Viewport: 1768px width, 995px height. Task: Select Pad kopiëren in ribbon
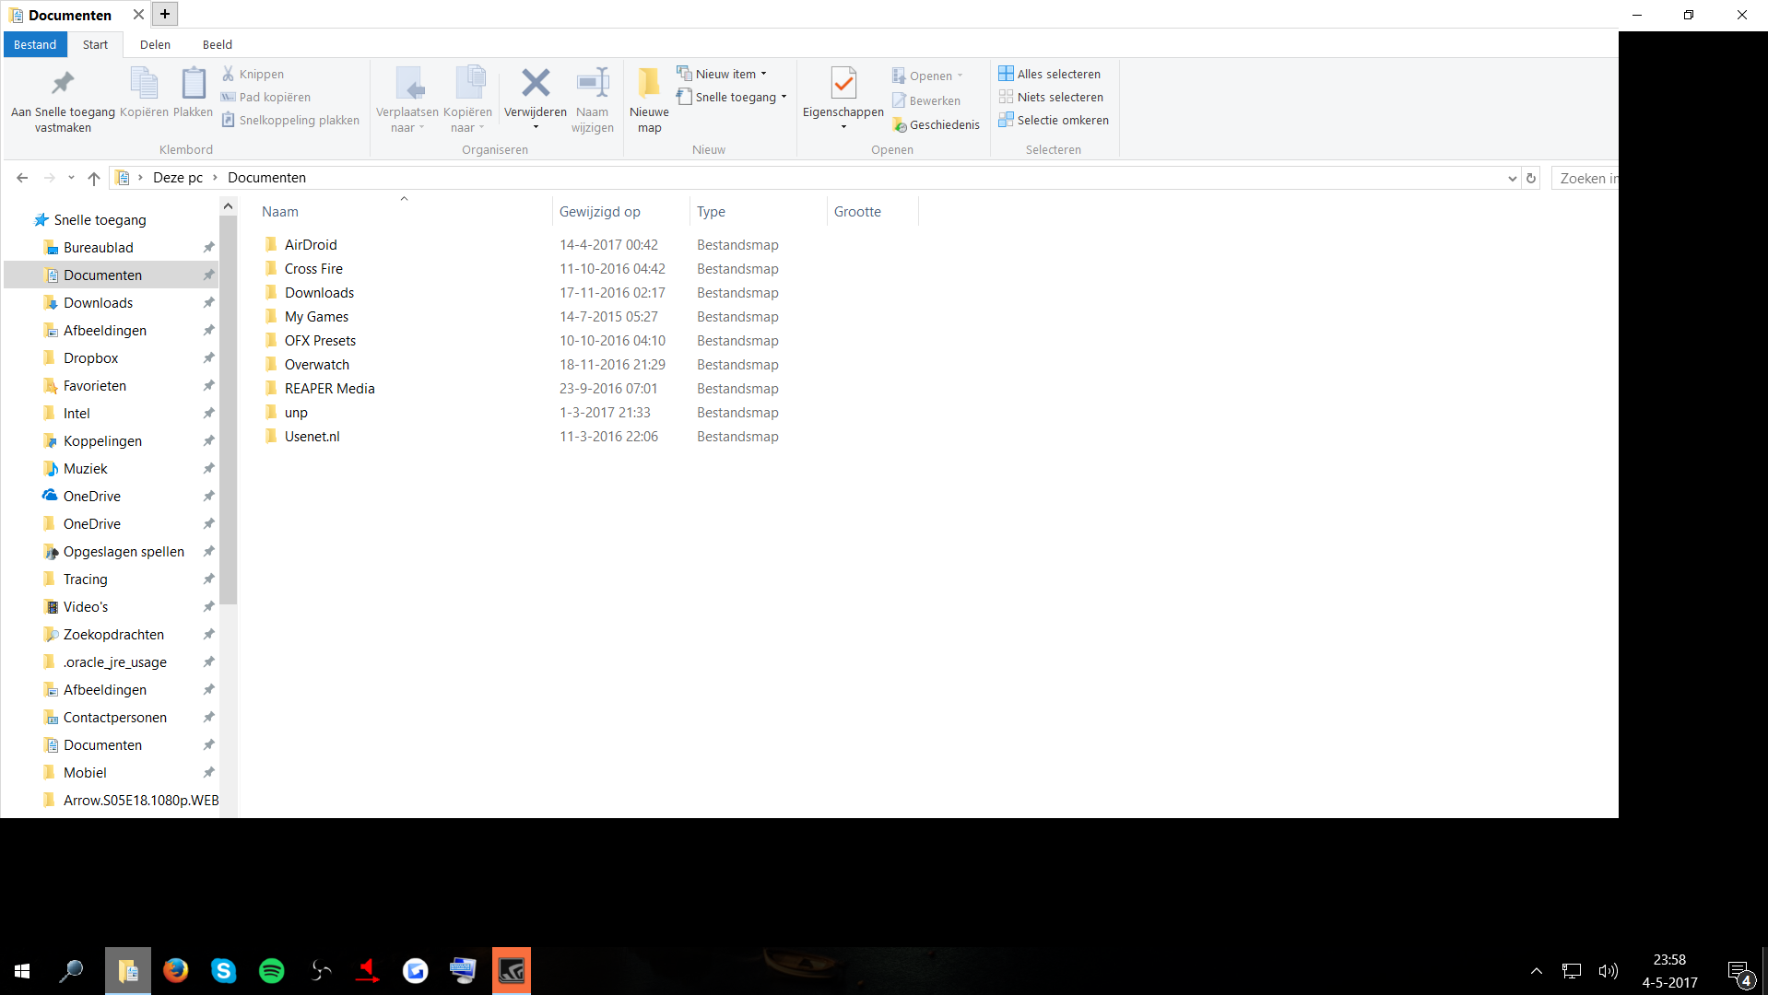[265, 97]
